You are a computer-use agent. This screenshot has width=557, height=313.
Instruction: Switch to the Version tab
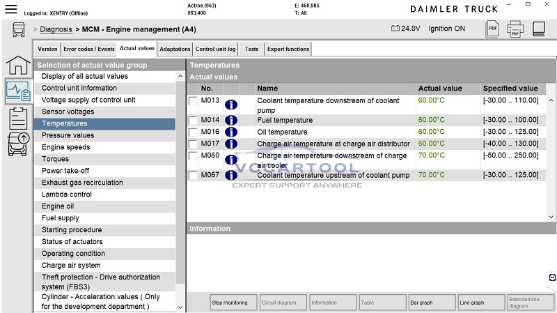pos(47,49)
